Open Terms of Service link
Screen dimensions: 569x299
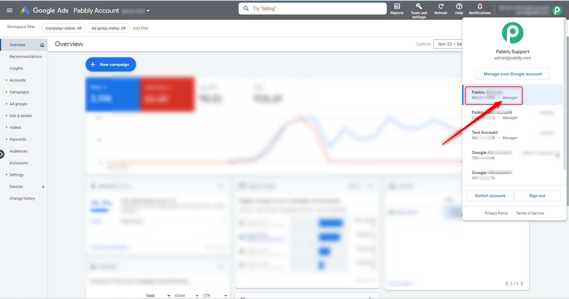[530, 213]
